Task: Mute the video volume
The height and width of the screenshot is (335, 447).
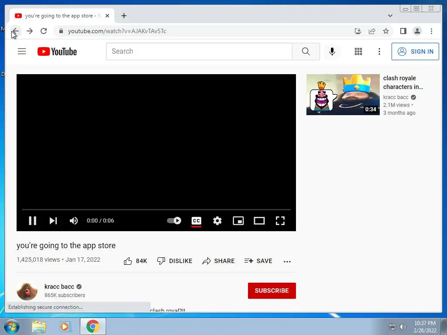Action: (74, 221)
